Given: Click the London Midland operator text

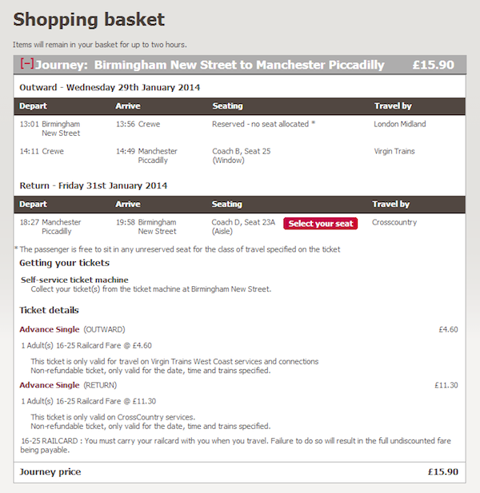Looking at the screenshot, I should point(400,124).
